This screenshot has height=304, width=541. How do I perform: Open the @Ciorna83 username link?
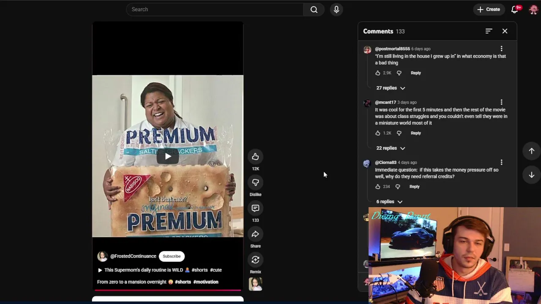pos(385,163)
